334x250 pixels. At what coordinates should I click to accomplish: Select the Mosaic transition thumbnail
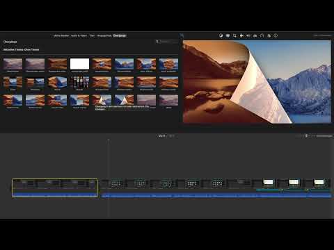point(79,82)
